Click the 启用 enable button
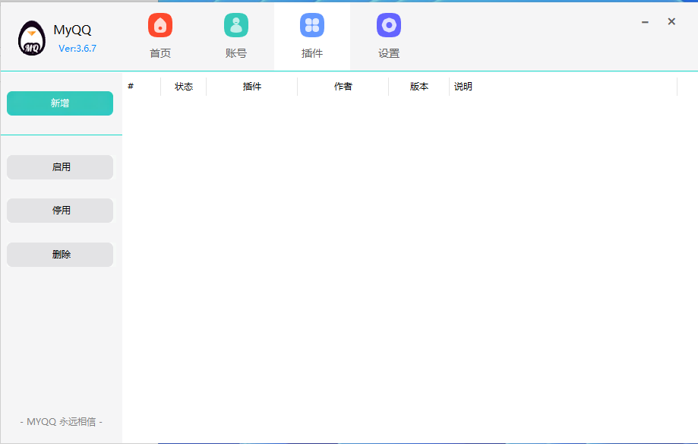Viewport: 698px width, 444px height. pyautogui.click(x=60, y=167)
